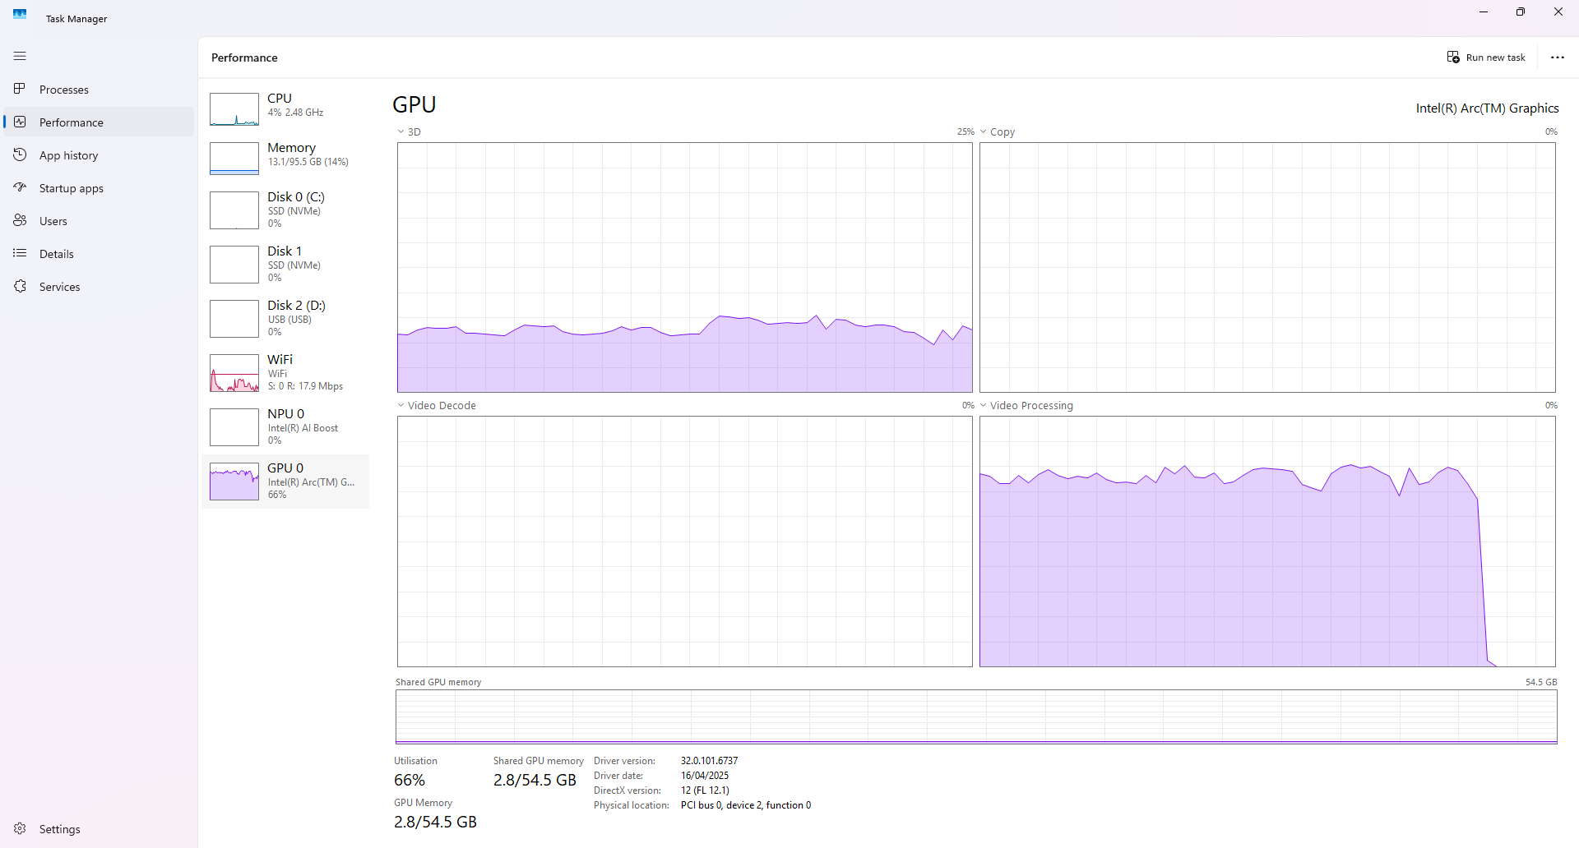Open the 3D engine dropdown
The width and height of the screenshot is (1579, 848).
[x=401, y=131]
